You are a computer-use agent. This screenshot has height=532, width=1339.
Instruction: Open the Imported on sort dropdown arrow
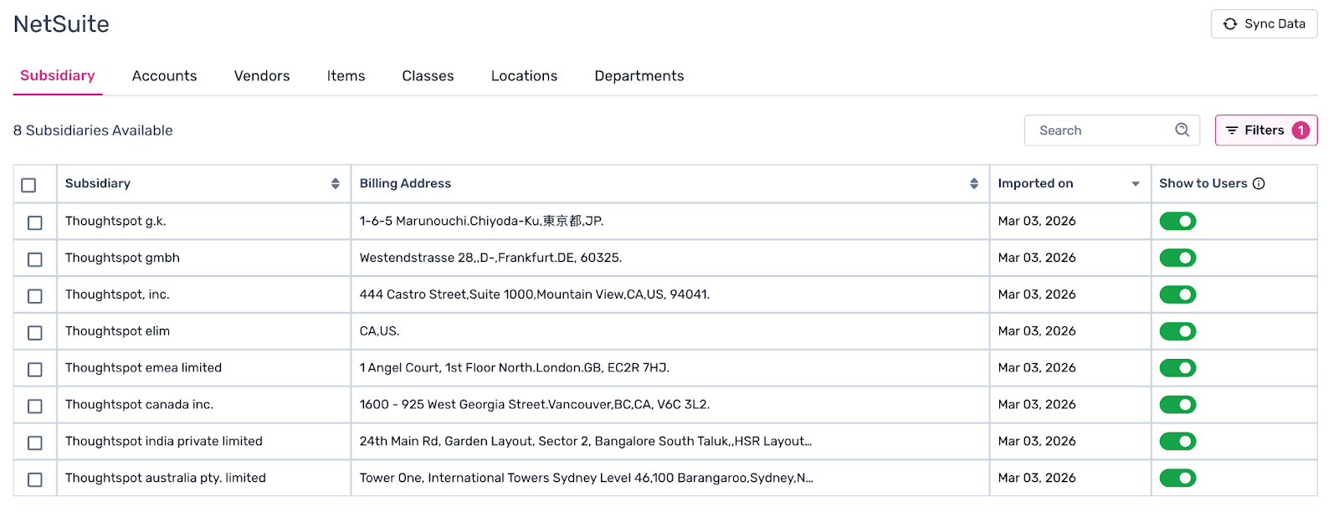[x=1136, y=184]
